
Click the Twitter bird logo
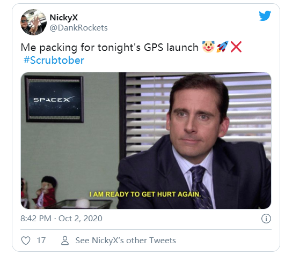click(x=265, y=16)
